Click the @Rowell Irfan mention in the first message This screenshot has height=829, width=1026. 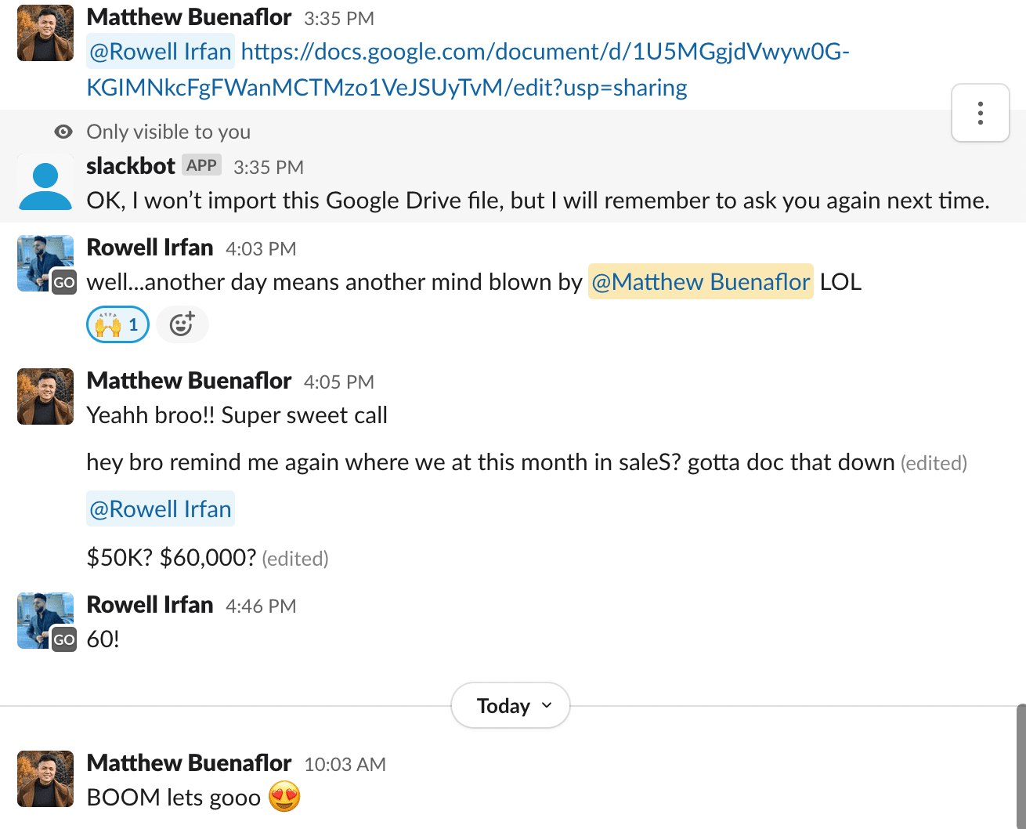pos(161,52)
